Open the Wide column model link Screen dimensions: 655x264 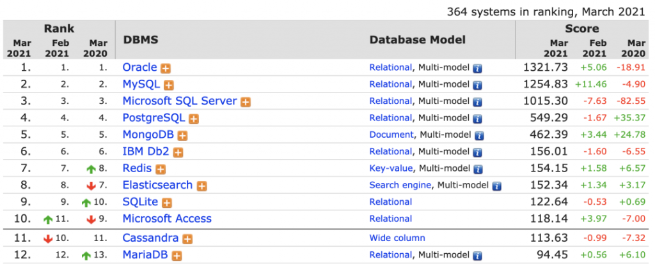[397, 238]
